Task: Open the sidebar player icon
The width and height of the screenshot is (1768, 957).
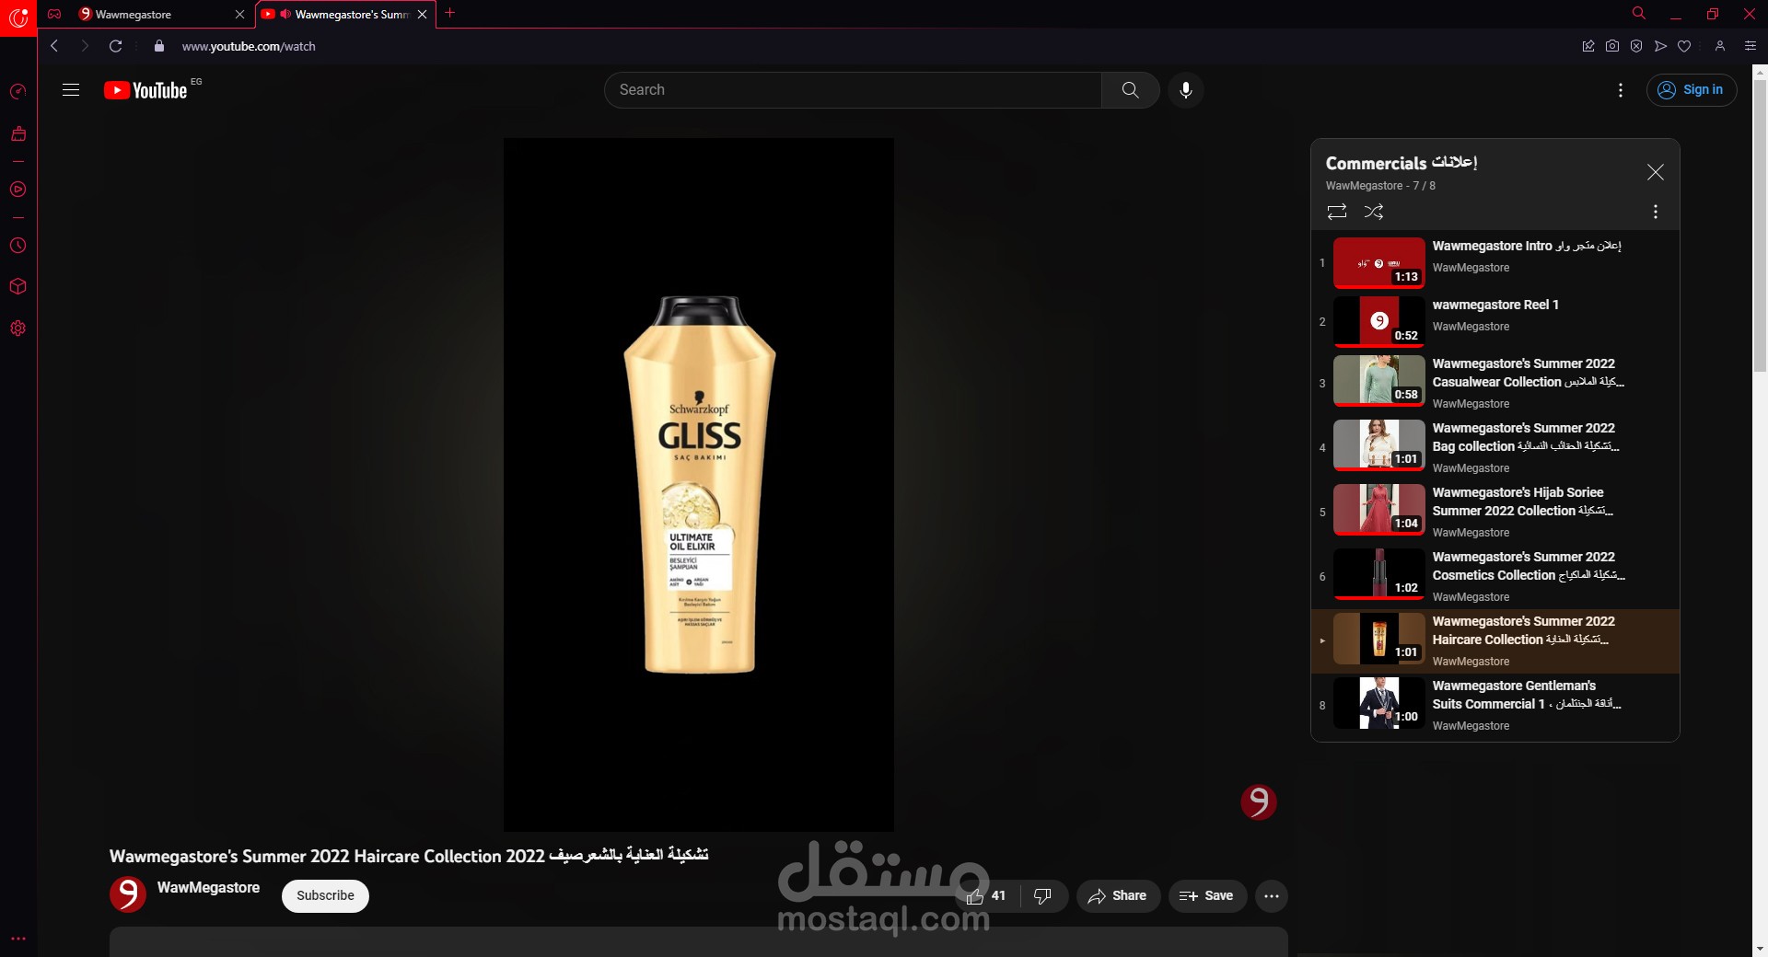Action: (x=17, y=190)
